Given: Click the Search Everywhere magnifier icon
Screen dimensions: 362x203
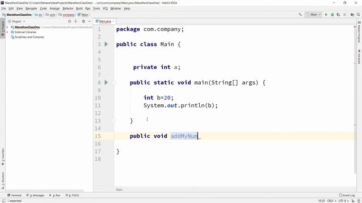Looking at the screenshot, I should tap(358, 15).
